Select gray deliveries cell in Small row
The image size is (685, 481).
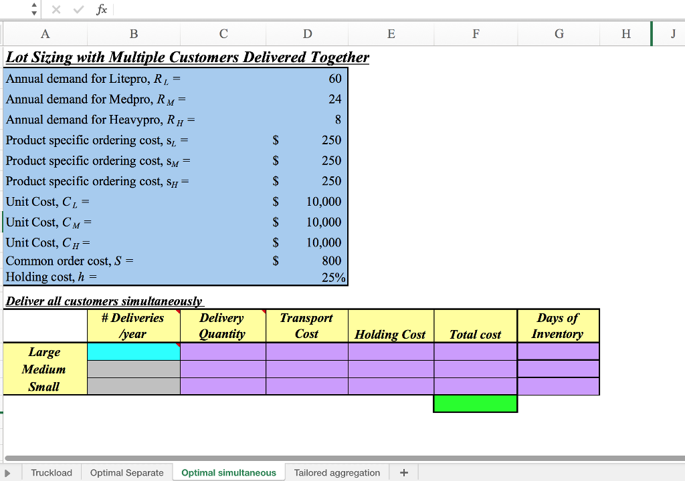(134, 387)
